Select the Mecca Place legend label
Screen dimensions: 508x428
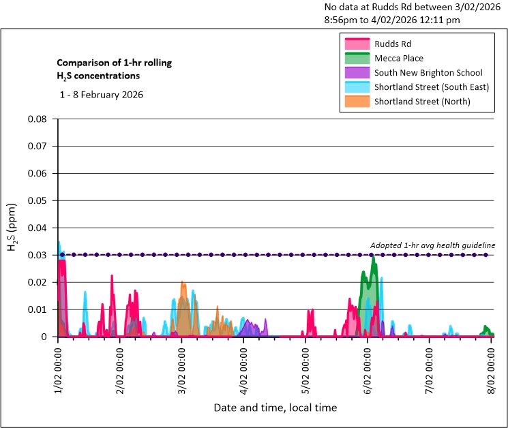(x=400, y=58)
